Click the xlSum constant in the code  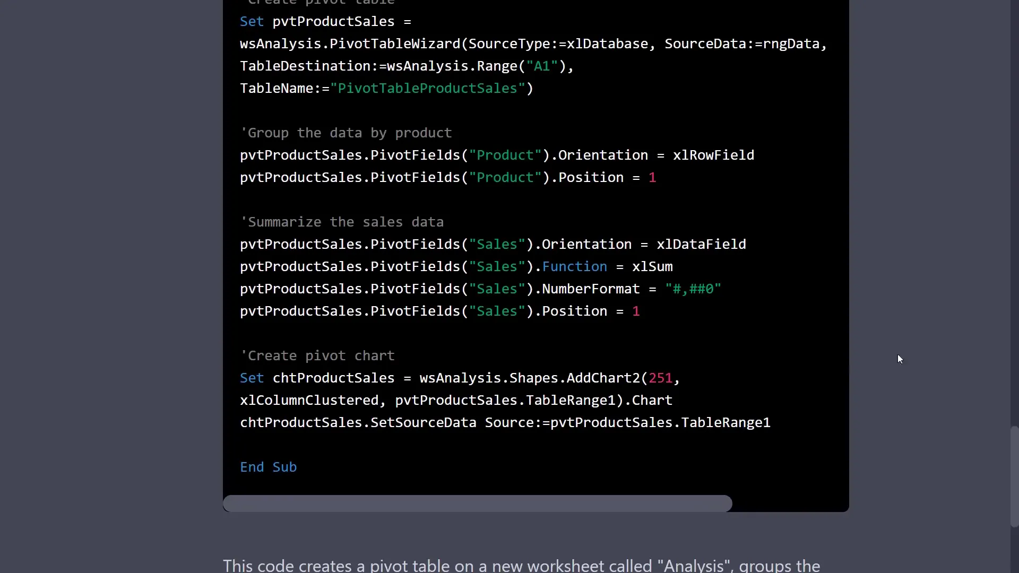[x=652, y=266]
